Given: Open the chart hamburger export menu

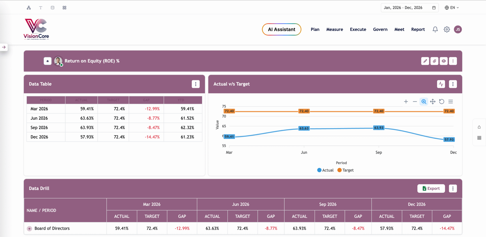Looking at the screenshot, I should [x=451, y=102].
